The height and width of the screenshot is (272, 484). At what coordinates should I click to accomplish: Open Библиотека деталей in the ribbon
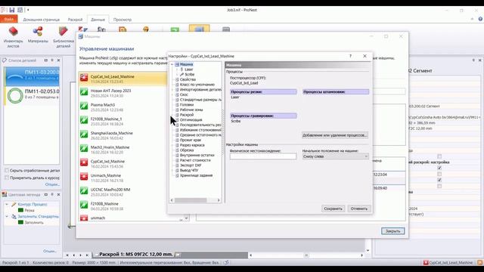(64, 37)
